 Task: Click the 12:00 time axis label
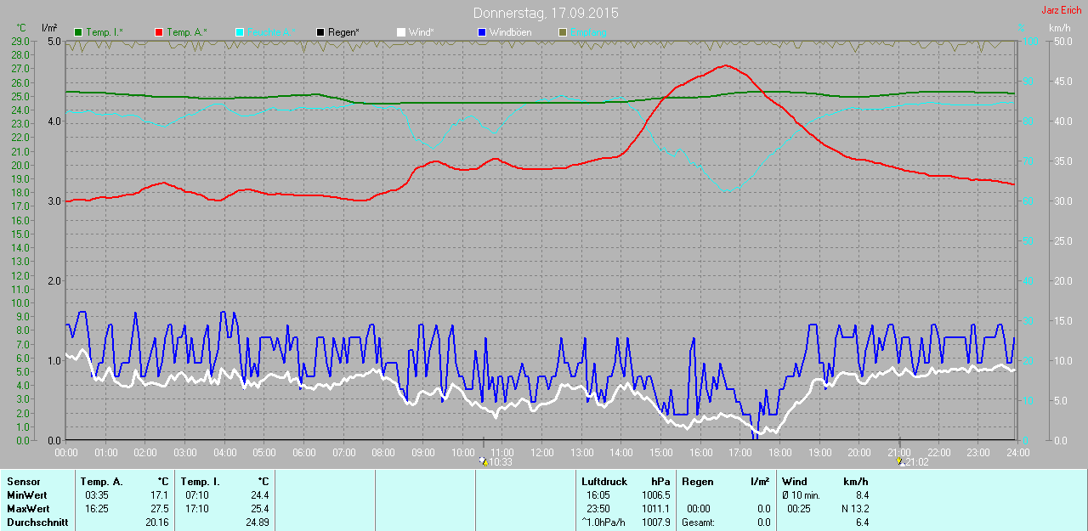[x=542, y=452]
